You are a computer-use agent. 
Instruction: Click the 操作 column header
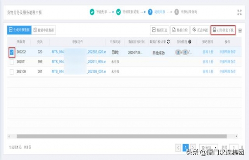tap(227, 42)
